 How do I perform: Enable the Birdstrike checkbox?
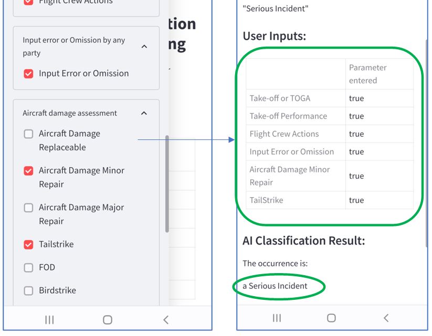click(x=28, y=290)
